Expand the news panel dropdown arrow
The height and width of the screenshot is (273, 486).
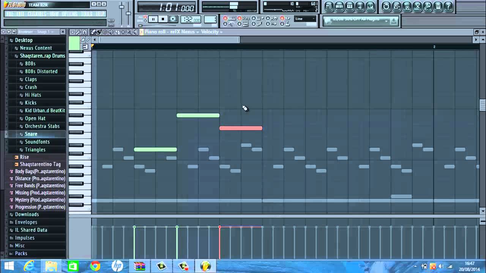(x=387, y=21)
